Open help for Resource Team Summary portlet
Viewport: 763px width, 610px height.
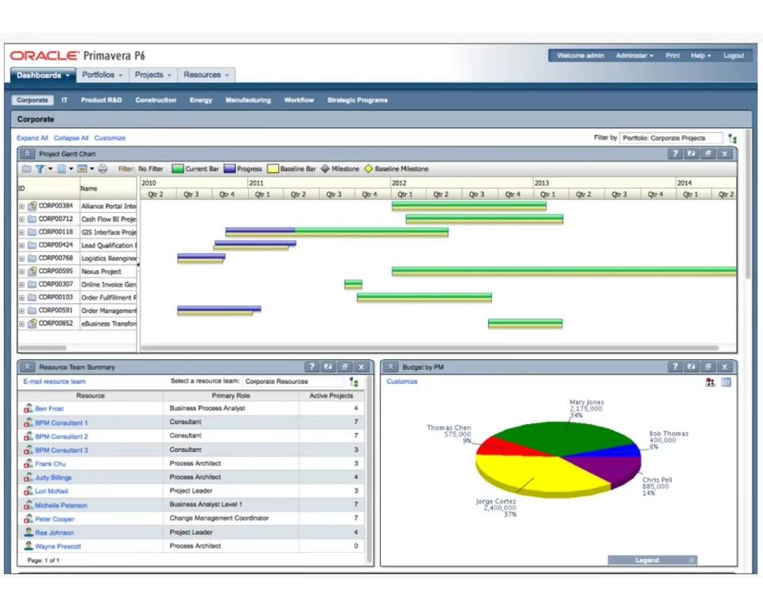pos(312,367)
